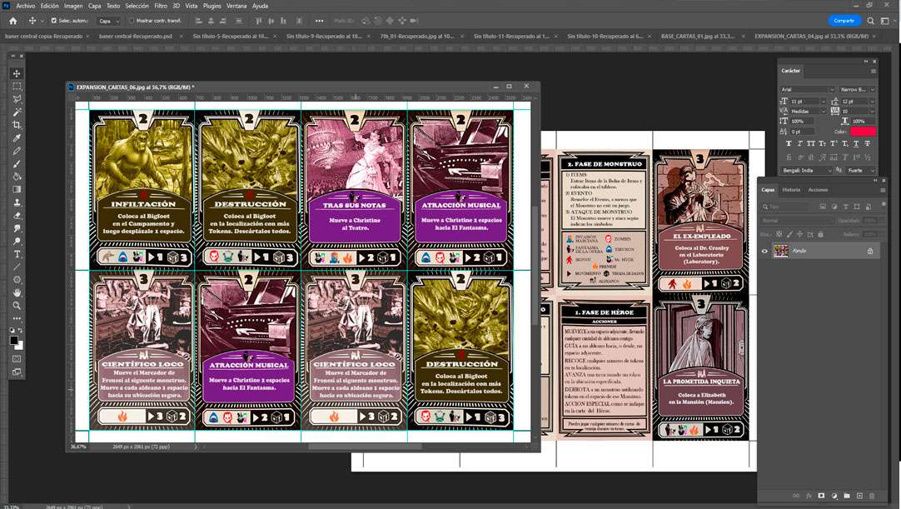The width and height of the screenshot is (901, 509).
Task: Toggle the Selec. autom. checkbox
Action: tap(54, 21)
